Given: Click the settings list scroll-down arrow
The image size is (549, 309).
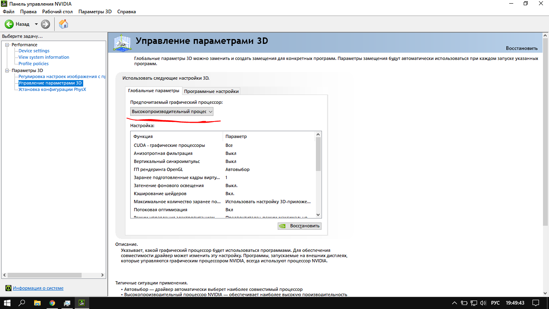Looking at the screenshot, I should pyautogui.click(x=318, y=215).
